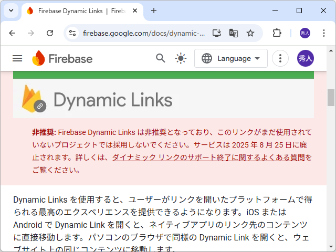
Task: Click the Dynamic Links page heading
Action: [113, 100]
